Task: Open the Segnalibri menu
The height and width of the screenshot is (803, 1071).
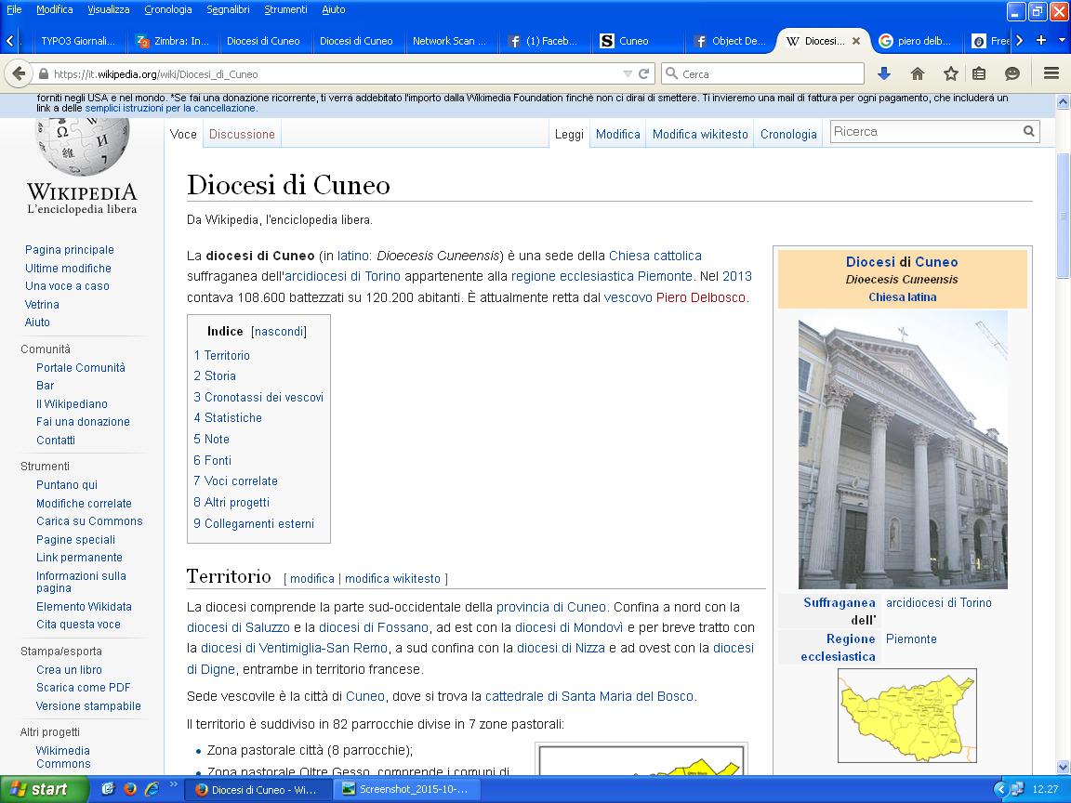Action: click(228, 9)
